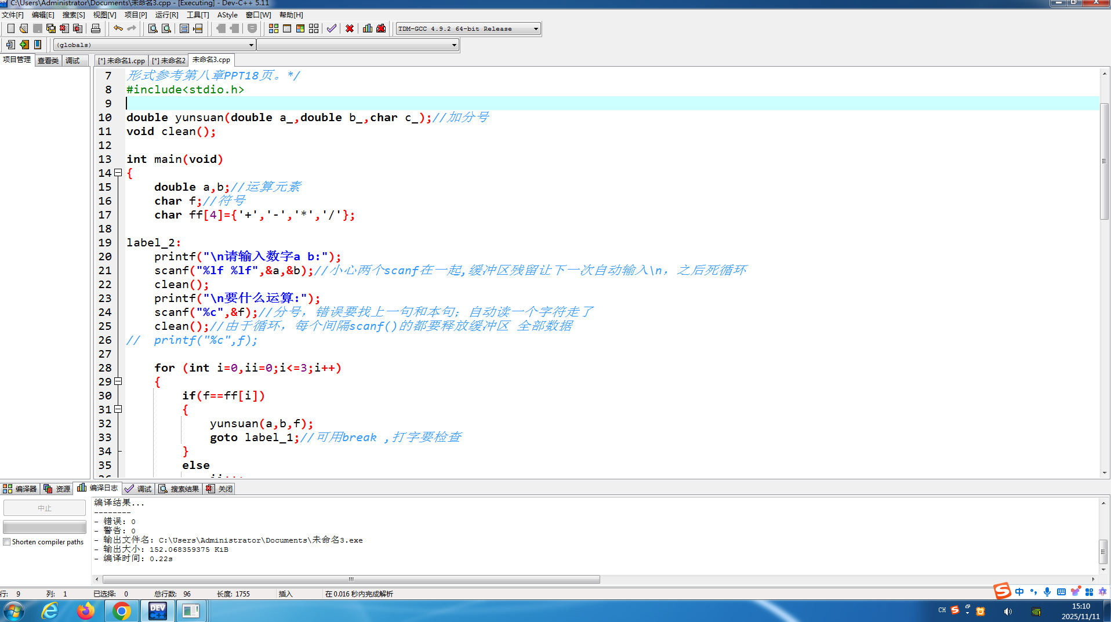
Task: Open Google Chrome from the taskbar
Action: tap(122, 611)
